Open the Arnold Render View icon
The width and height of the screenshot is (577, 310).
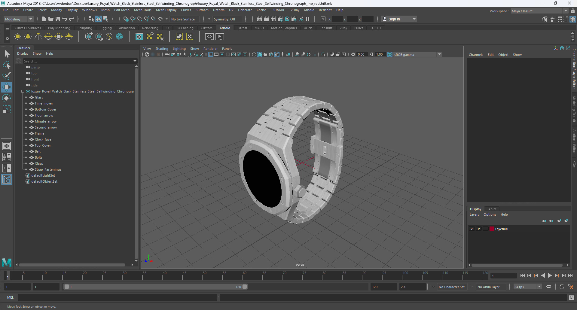click(x=209, y=37)
